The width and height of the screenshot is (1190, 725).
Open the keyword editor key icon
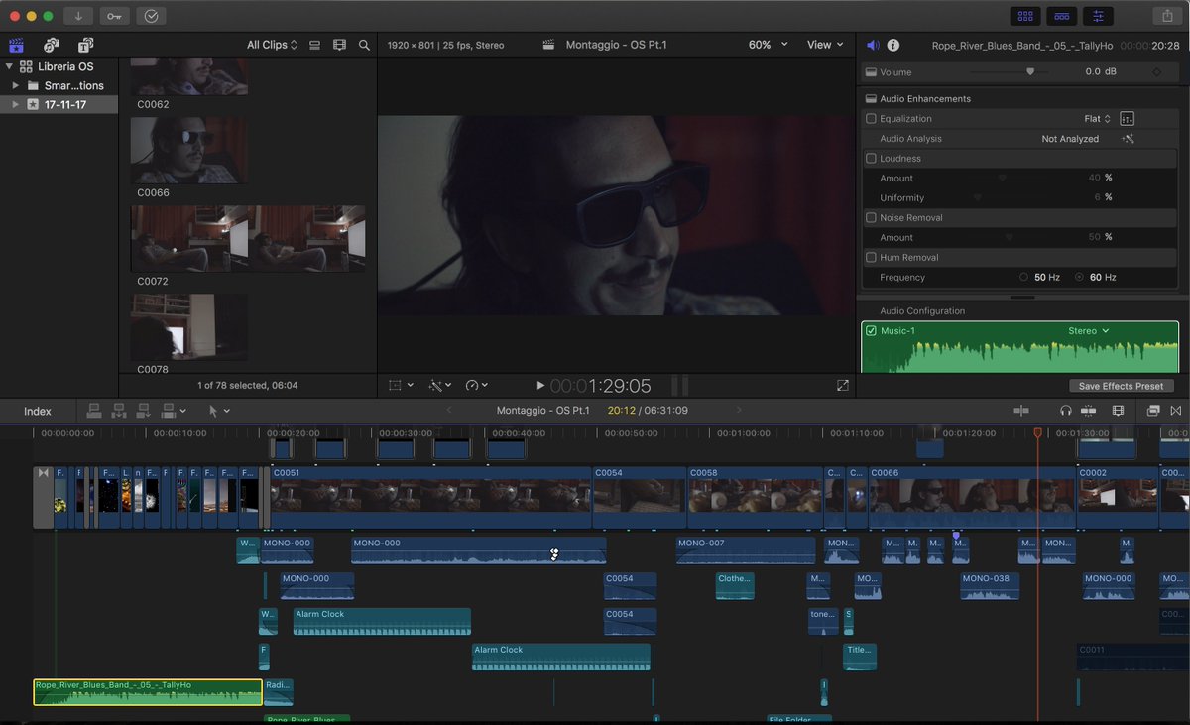(x=114, y=16)
